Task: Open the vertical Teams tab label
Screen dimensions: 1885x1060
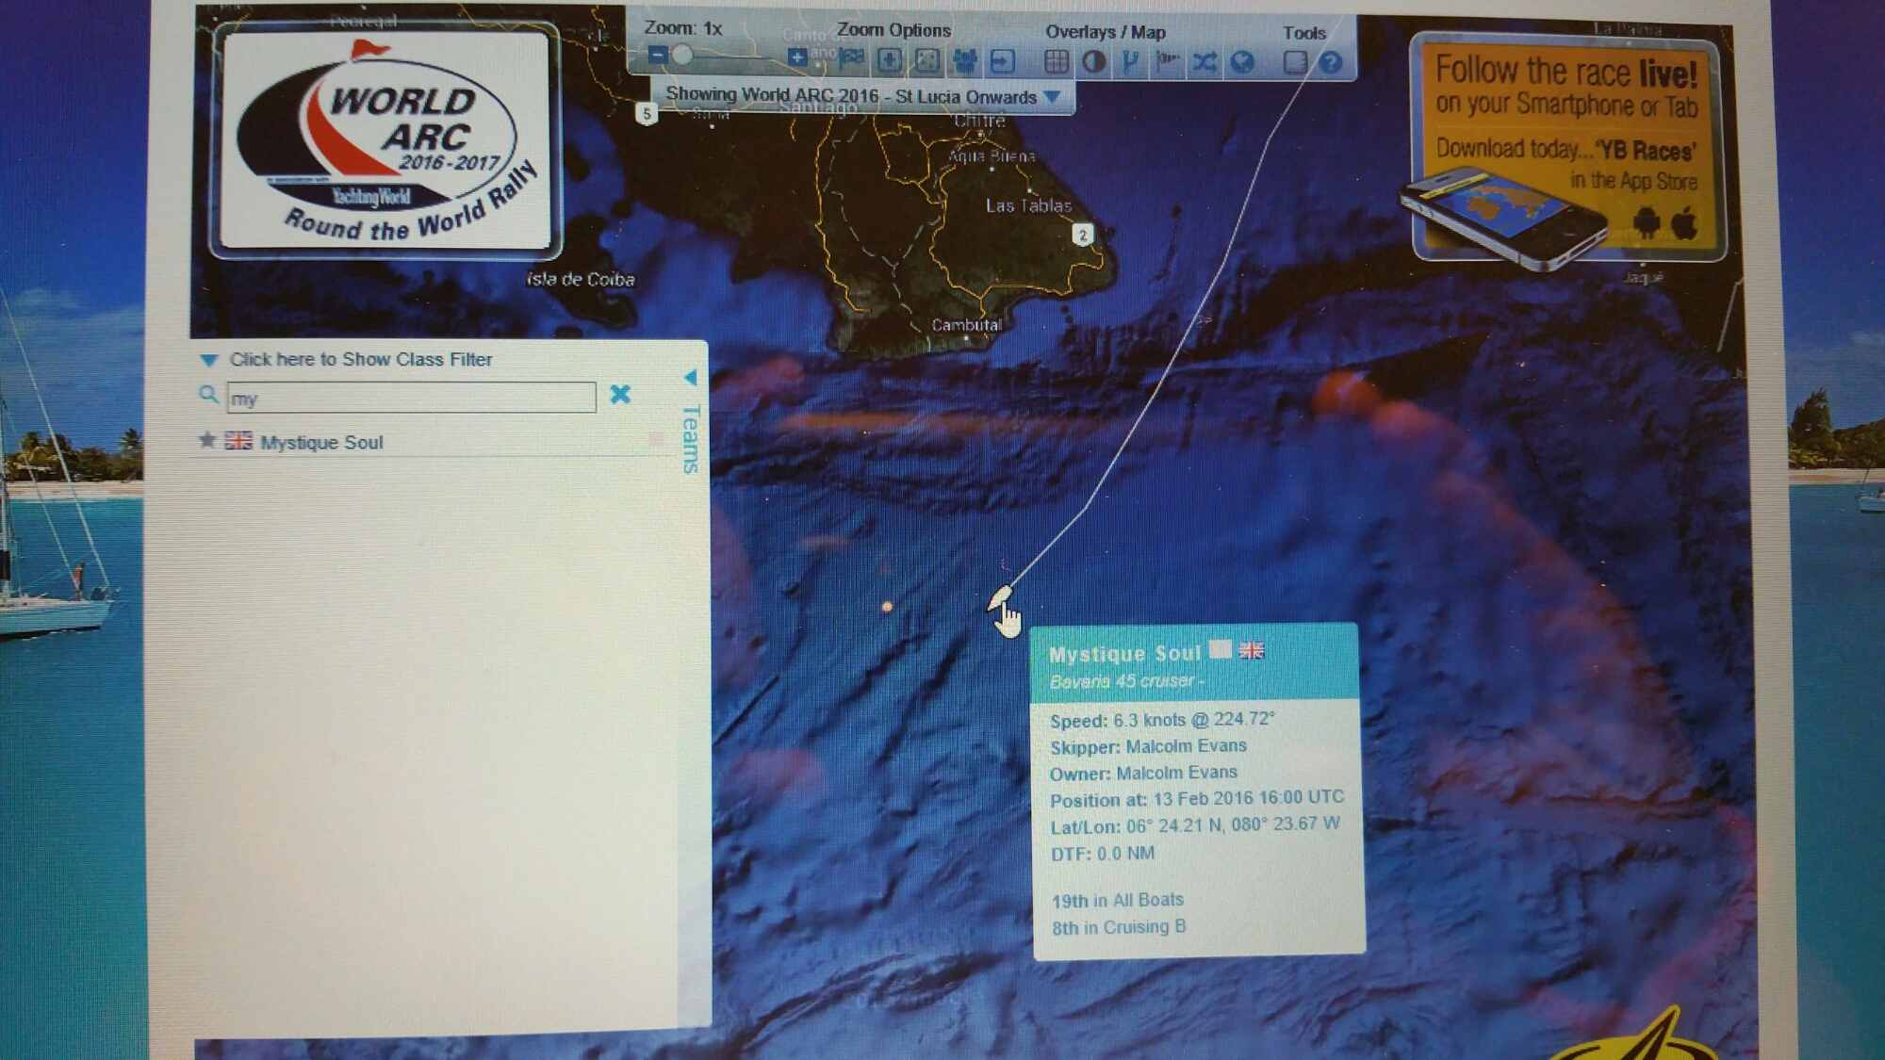Action: [x=691, y=439]
